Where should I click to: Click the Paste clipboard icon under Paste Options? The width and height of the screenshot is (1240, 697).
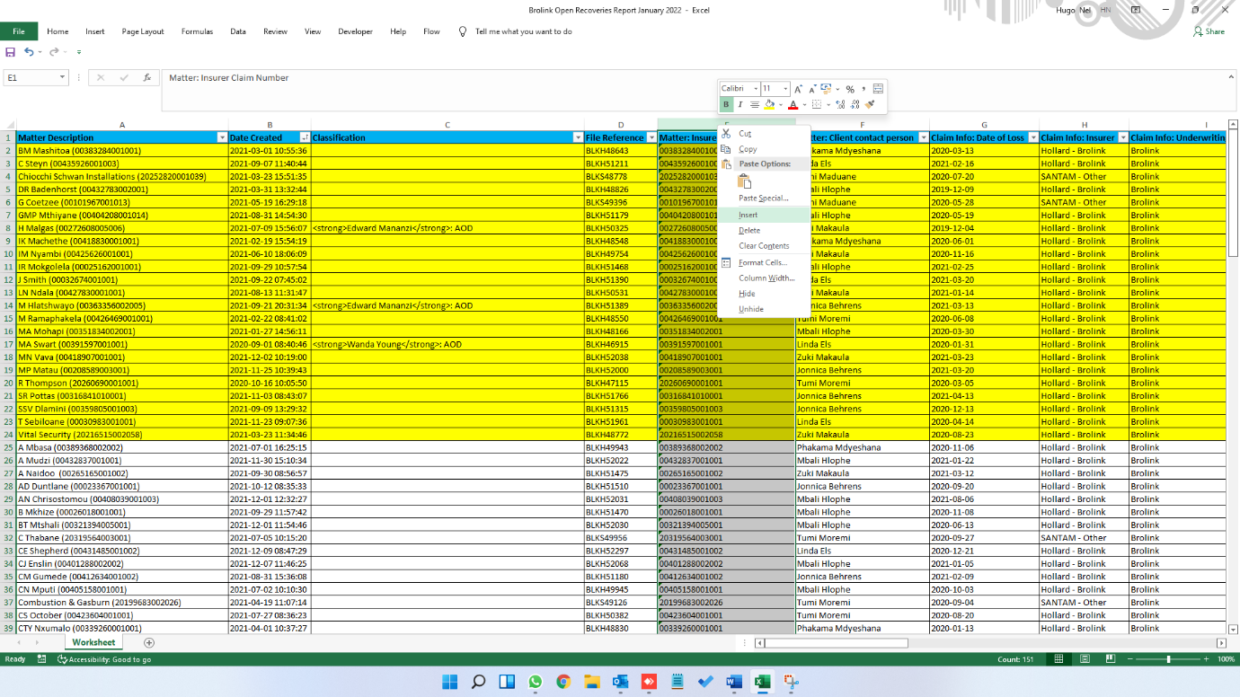pyautogui.click(x=744, y=181)
